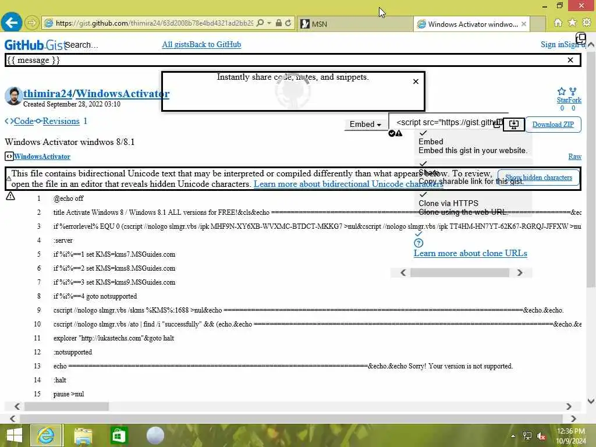The height and width of the screenshot is (447, 596).
Task: Click the code area right arrow
Action: click(x=568, y=406)
